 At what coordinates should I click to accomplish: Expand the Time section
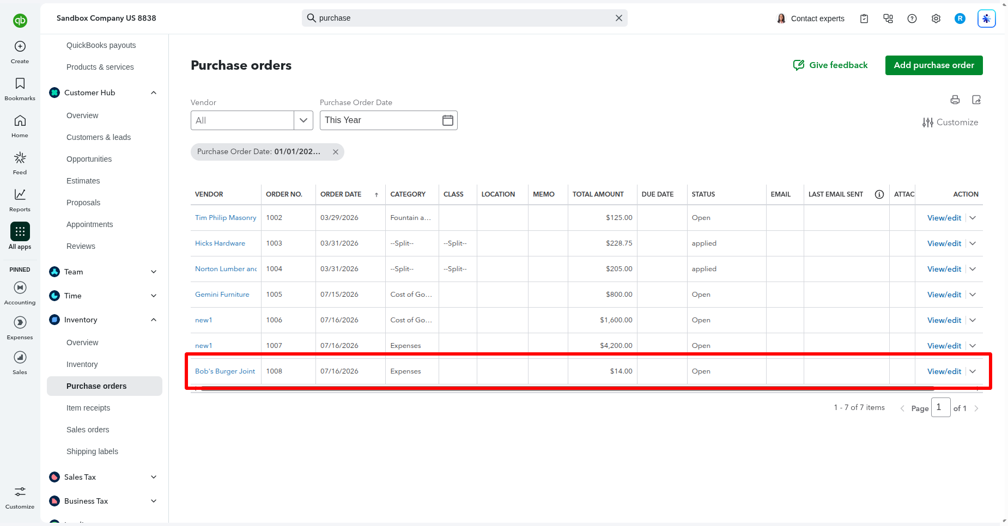pos(154,296)
